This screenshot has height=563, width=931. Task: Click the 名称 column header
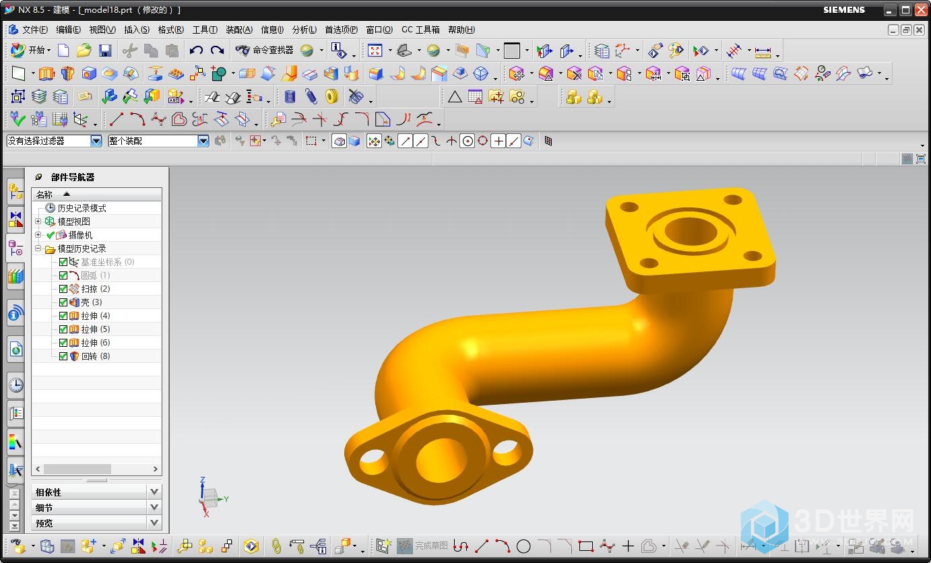96,194
